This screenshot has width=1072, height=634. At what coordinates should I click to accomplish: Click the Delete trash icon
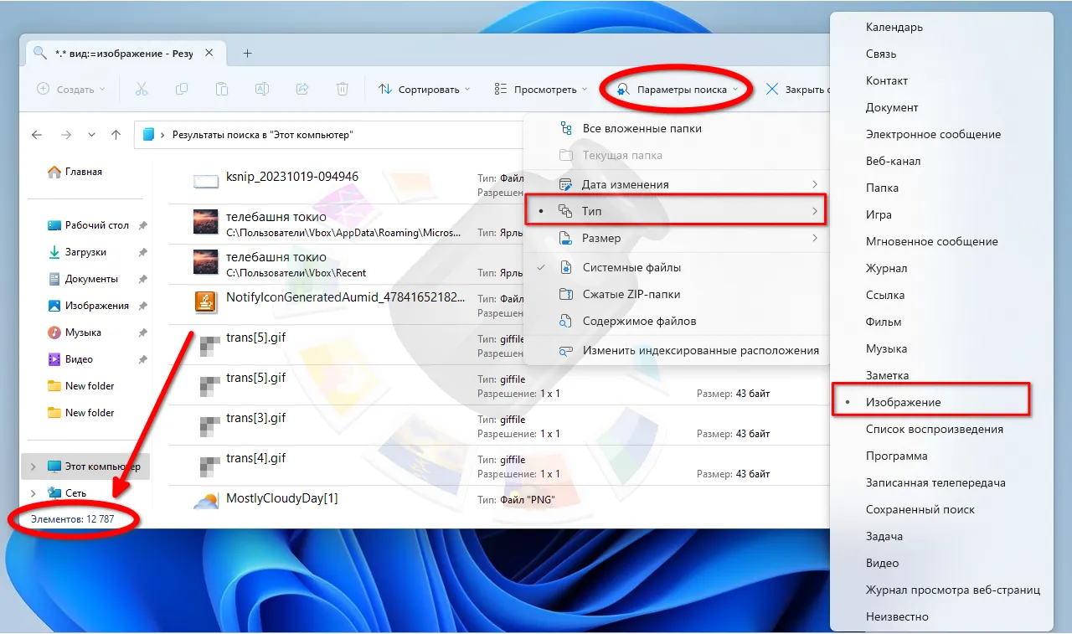[x=342, y=89]
